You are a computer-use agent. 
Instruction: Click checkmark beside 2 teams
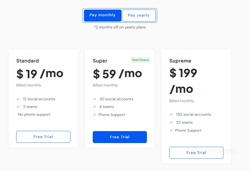tap(18, 107)
